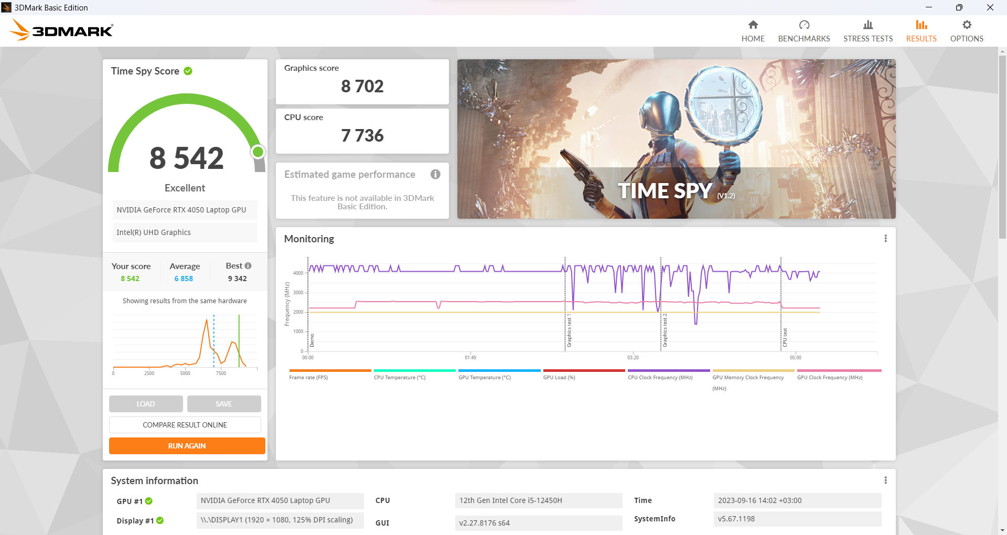Click the SAVE button
This screenshot has width=1007, height=535.
[x=224, y=404]
